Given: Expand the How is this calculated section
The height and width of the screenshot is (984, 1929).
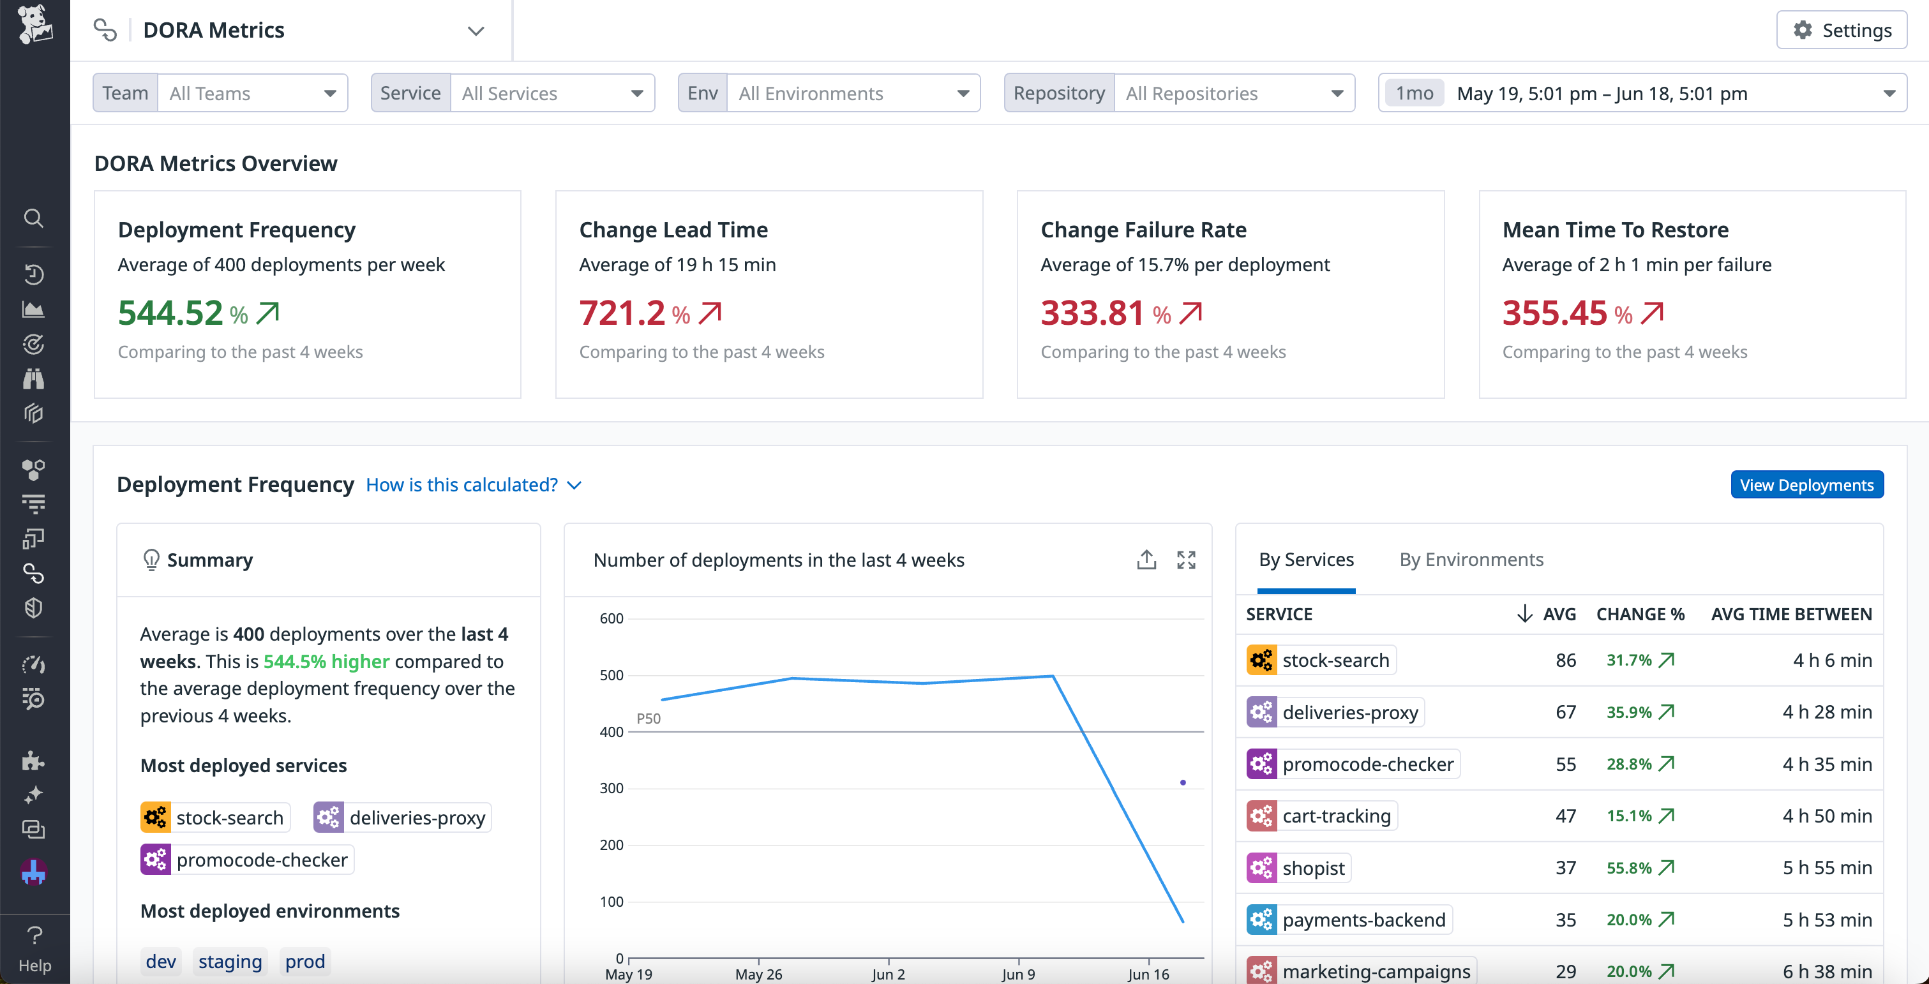Looking at the screenshot, I should click(473, 484).
